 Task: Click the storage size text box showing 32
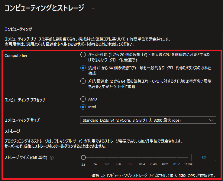tap(204, 157)
